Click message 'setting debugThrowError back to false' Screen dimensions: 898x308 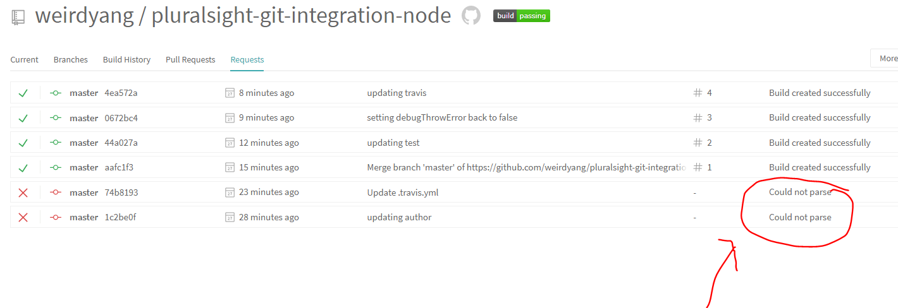coord(442,118)
